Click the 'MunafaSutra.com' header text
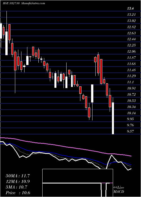 [33, 3]
